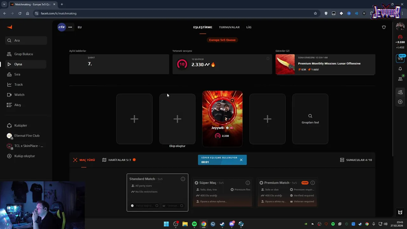Open the three-dots game menu

(70, 27)
